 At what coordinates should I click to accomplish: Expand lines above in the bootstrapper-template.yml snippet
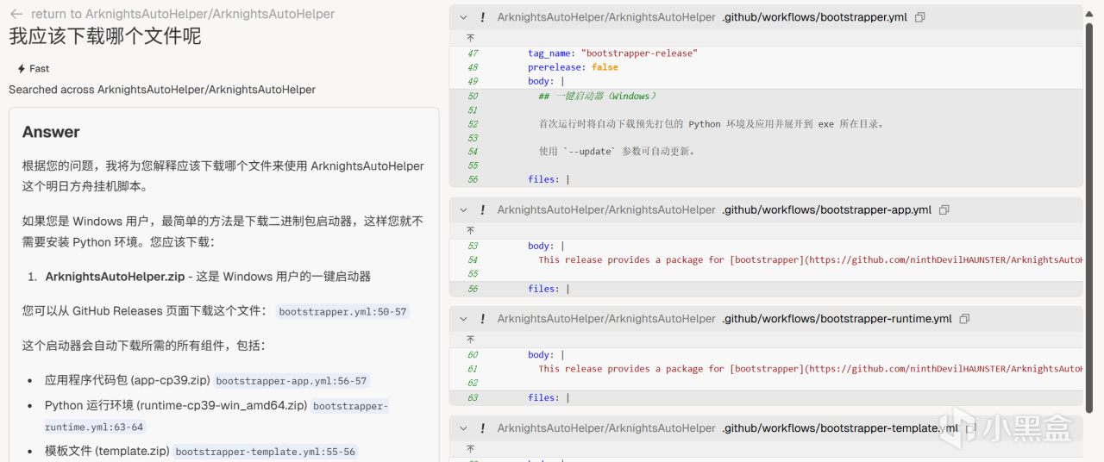pos(471,448)
